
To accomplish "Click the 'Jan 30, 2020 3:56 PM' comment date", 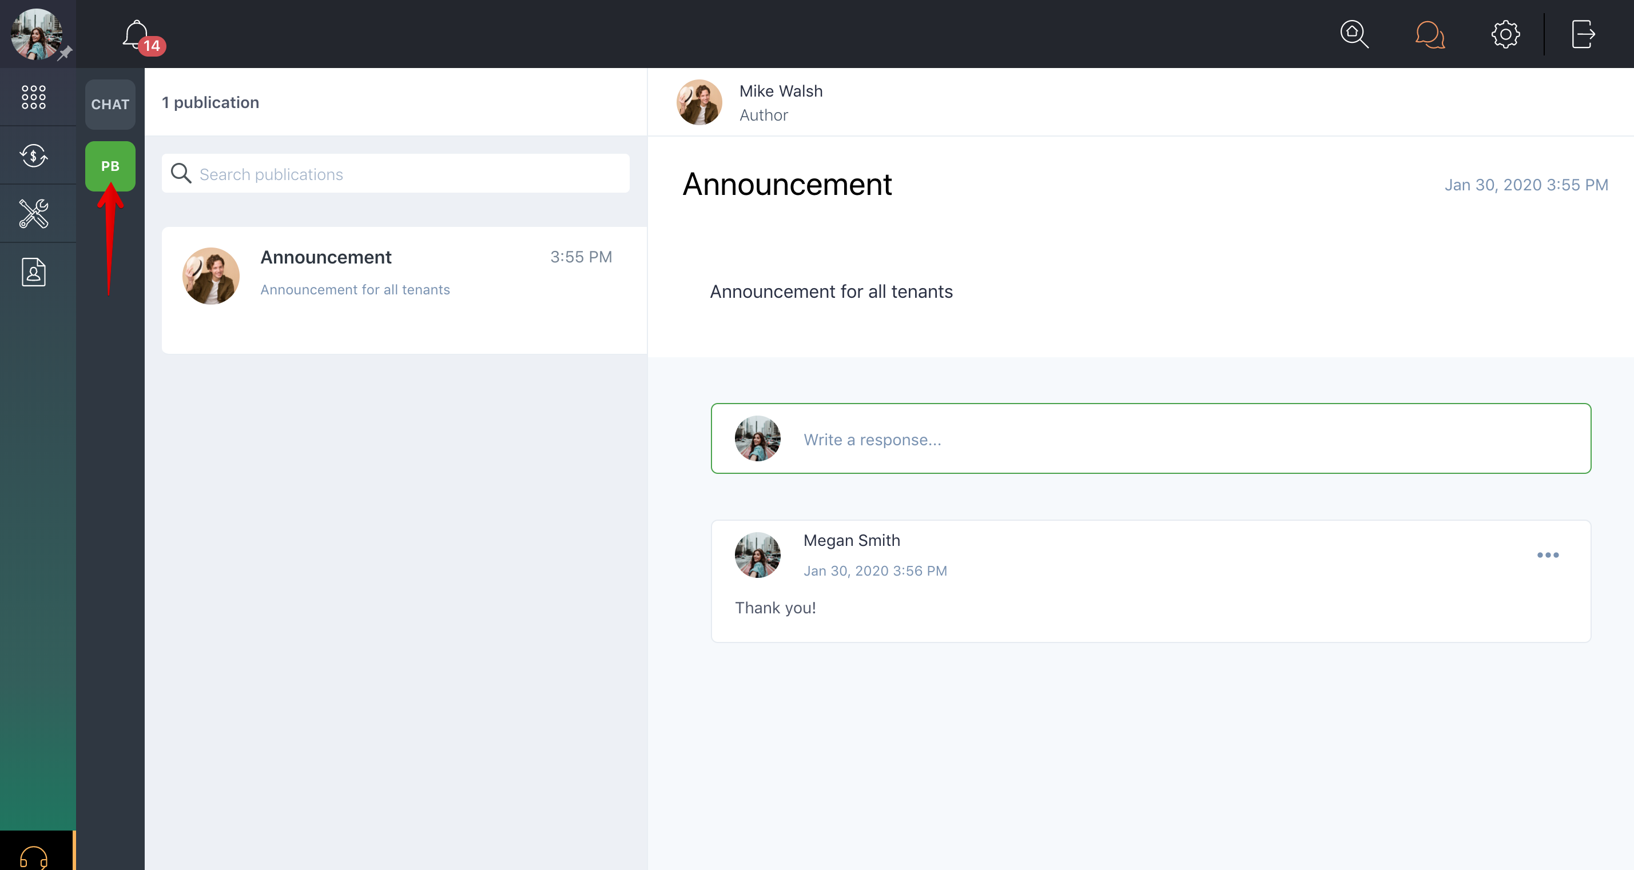I will [x=876, y=570].
